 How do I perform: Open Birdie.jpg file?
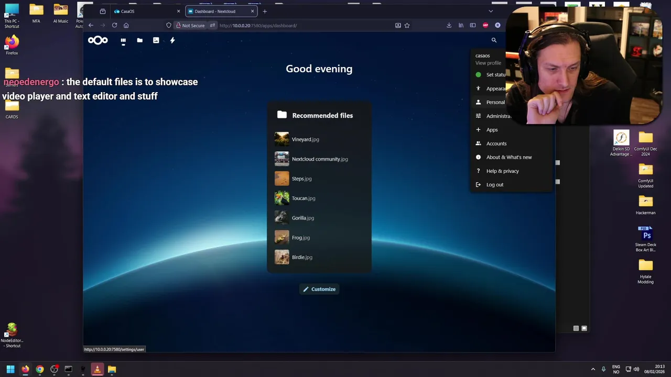click(319, 257)
